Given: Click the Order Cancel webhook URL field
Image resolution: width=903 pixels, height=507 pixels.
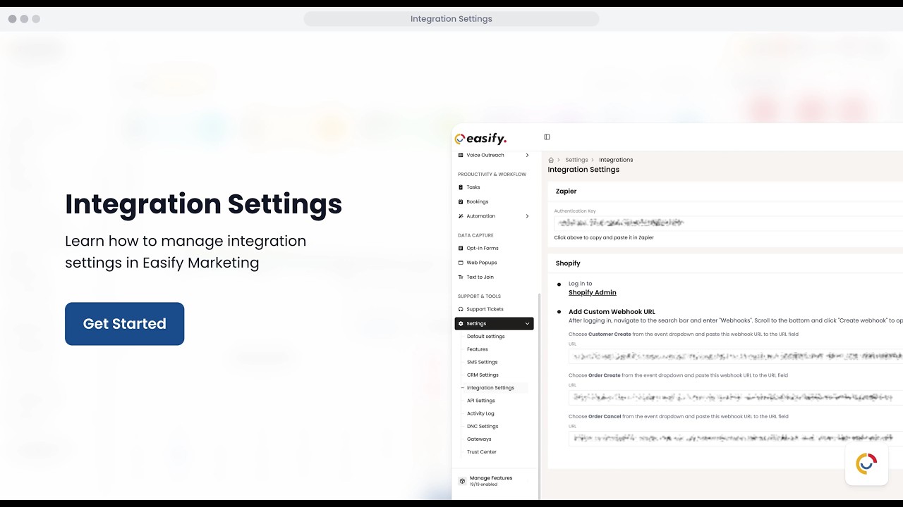Looking at the screenshot, I should (x=736, y=438).
